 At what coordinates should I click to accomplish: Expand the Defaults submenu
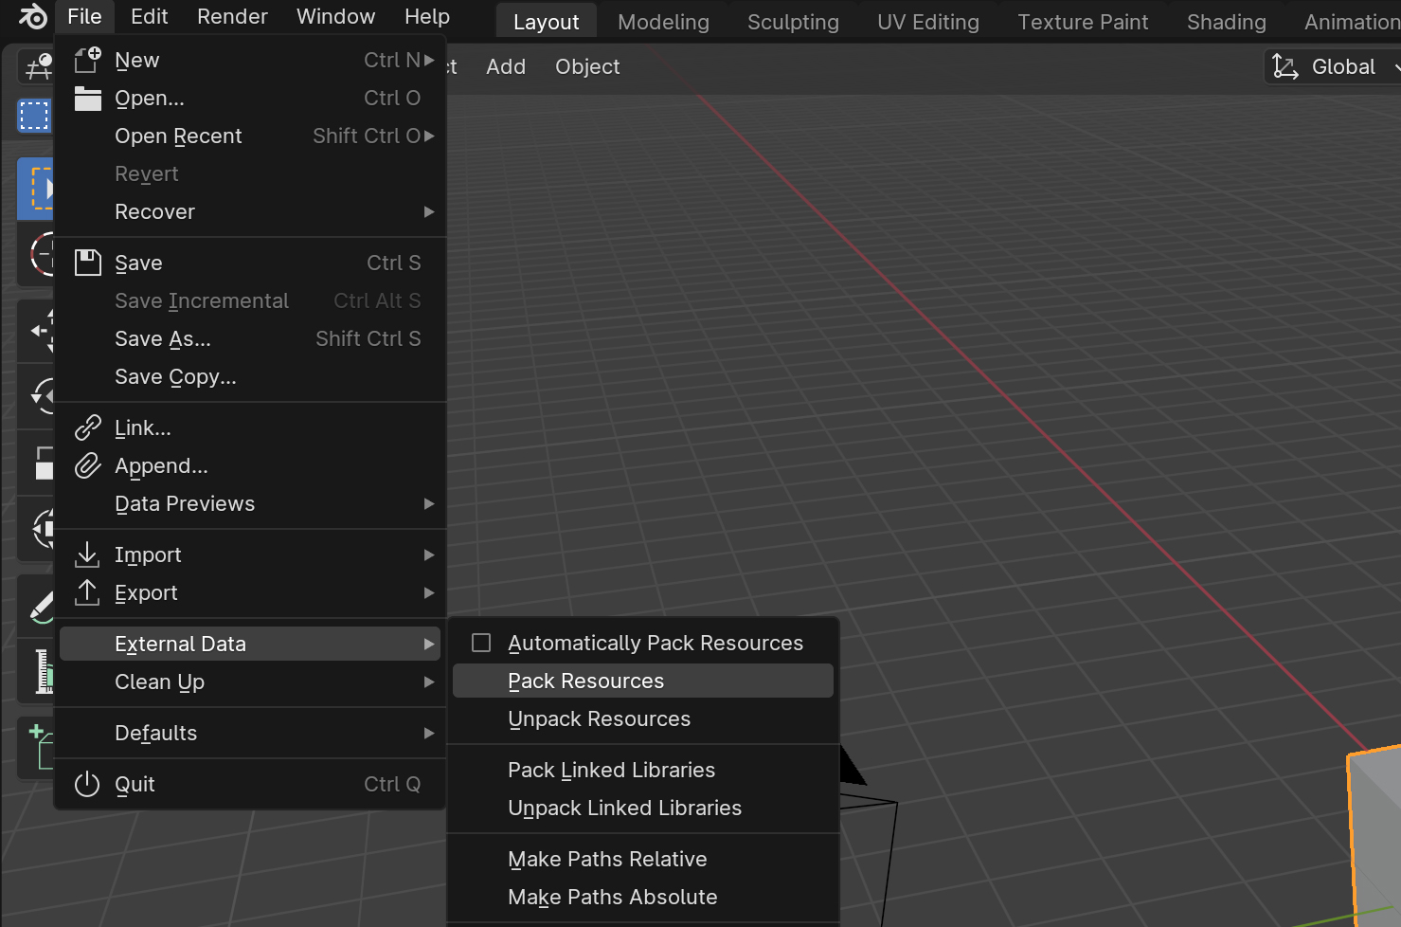coord(429,733)
